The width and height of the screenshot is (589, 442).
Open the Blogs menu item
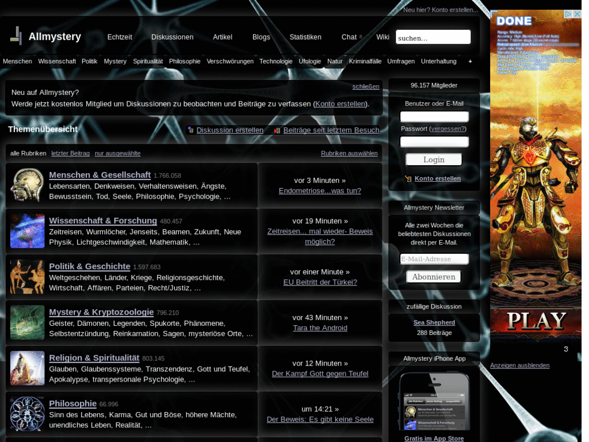tap(261, 37)
